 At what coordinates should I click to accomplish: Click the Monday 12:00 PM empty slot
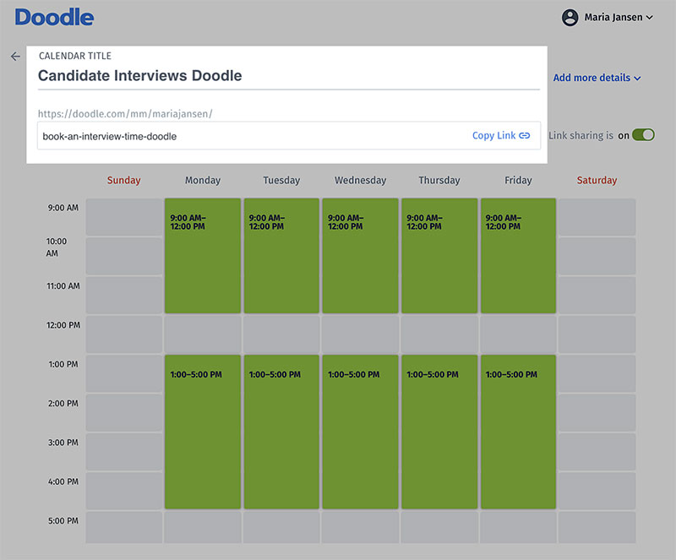[x=203, y=334]
